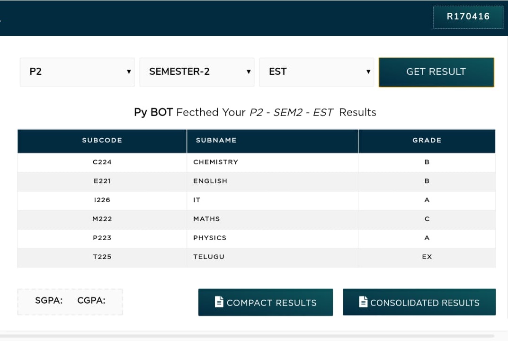This screenshot has width=508, height=341.
Task: Open CONSOLIDATED RESULTS
Action: pos(419,302)
